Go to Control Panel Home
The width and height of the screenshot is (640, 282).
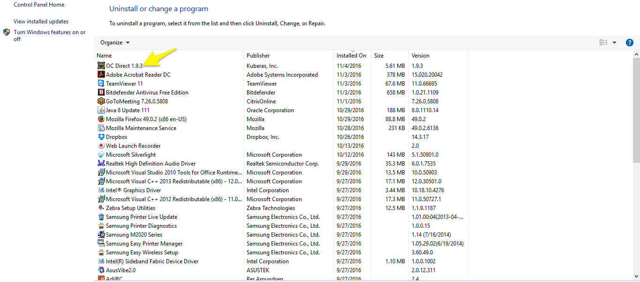(39, 5)
